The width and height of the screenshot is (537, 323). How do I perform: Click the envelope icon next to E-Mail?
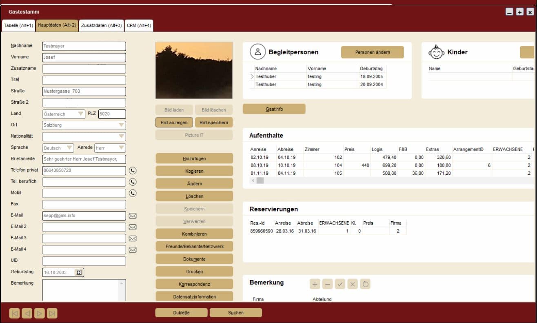(133, 216)
